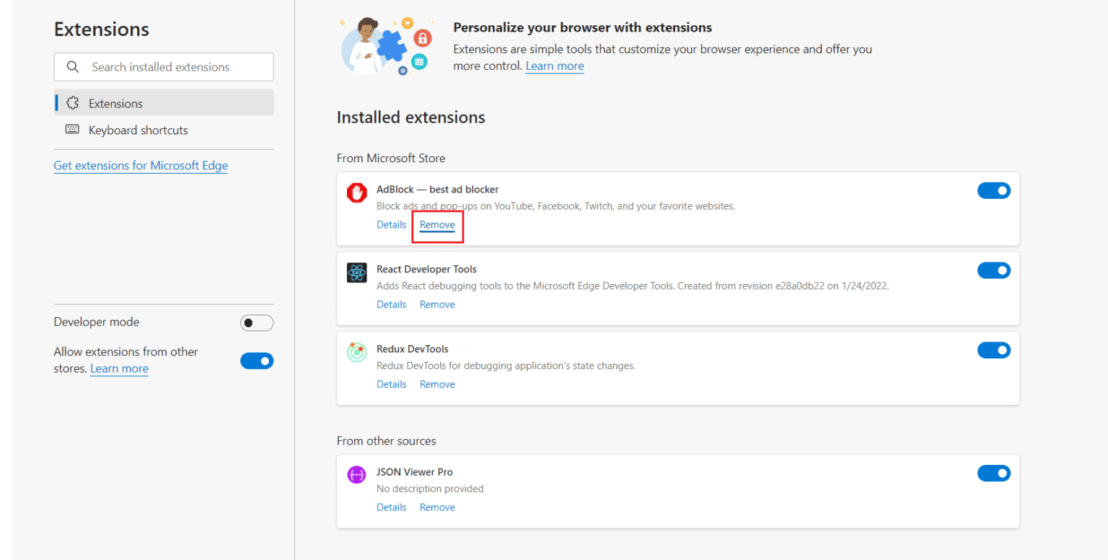
Task: Select the Extensions sidebar item
Action: [164, 102]
